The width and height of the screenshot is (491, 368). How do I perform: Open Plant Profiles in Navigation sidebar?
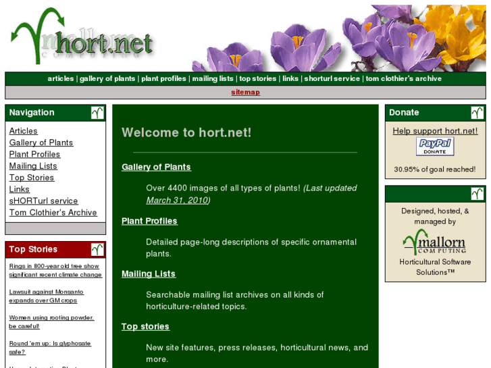(34, 154)
